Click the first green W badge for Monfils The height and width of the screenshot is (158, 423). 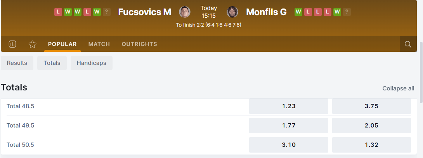[298, 12]
